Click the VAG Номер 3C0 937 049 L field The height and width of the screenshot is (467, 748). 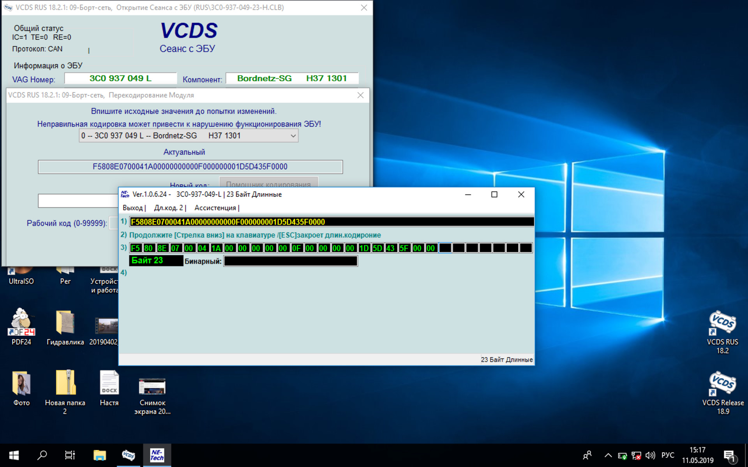click(120, 78)
